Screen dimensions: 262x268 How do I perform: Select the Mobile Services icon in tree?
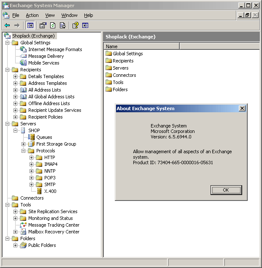[23, 63]
